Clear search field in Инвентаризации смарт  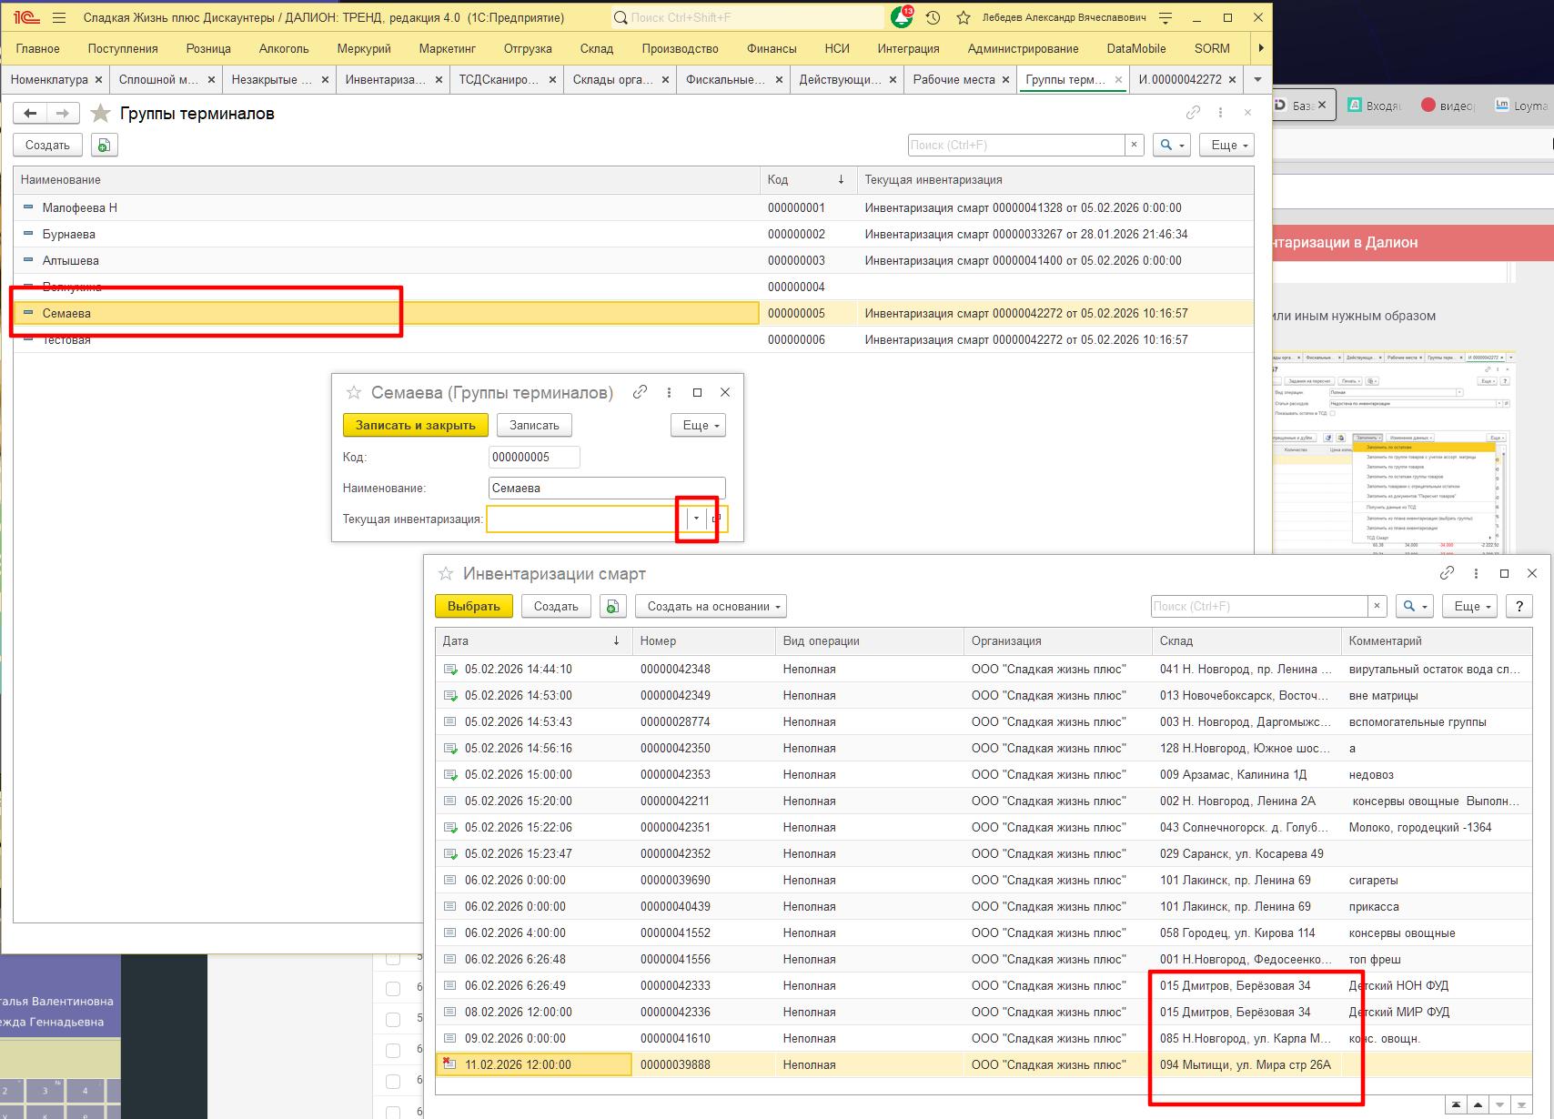(x=1377, y=606)
